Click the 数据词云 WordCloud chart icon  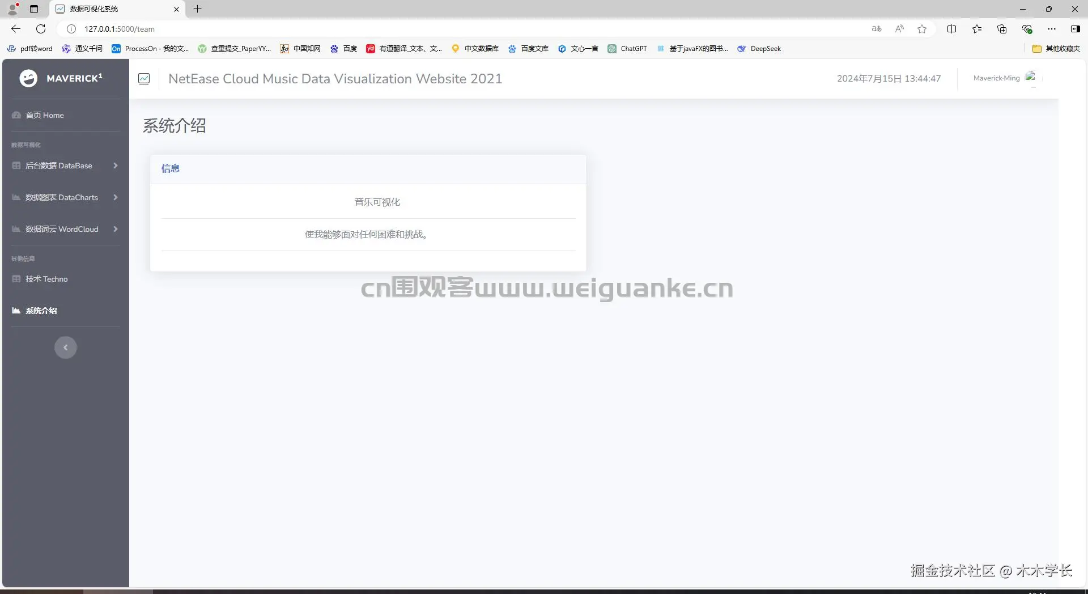point(16,229)
